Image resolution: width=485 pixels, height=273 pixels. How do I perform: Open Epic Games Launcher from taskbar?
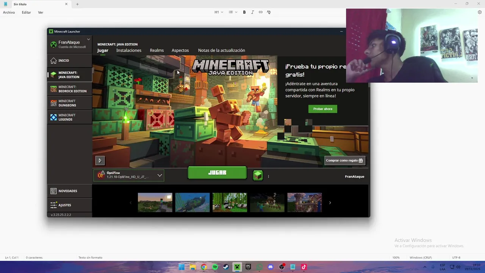(x=248, y=267)
